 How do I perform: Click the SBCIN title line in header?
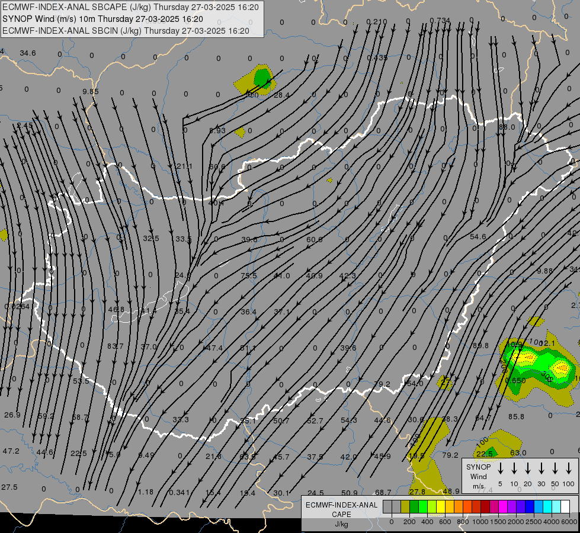126,31
